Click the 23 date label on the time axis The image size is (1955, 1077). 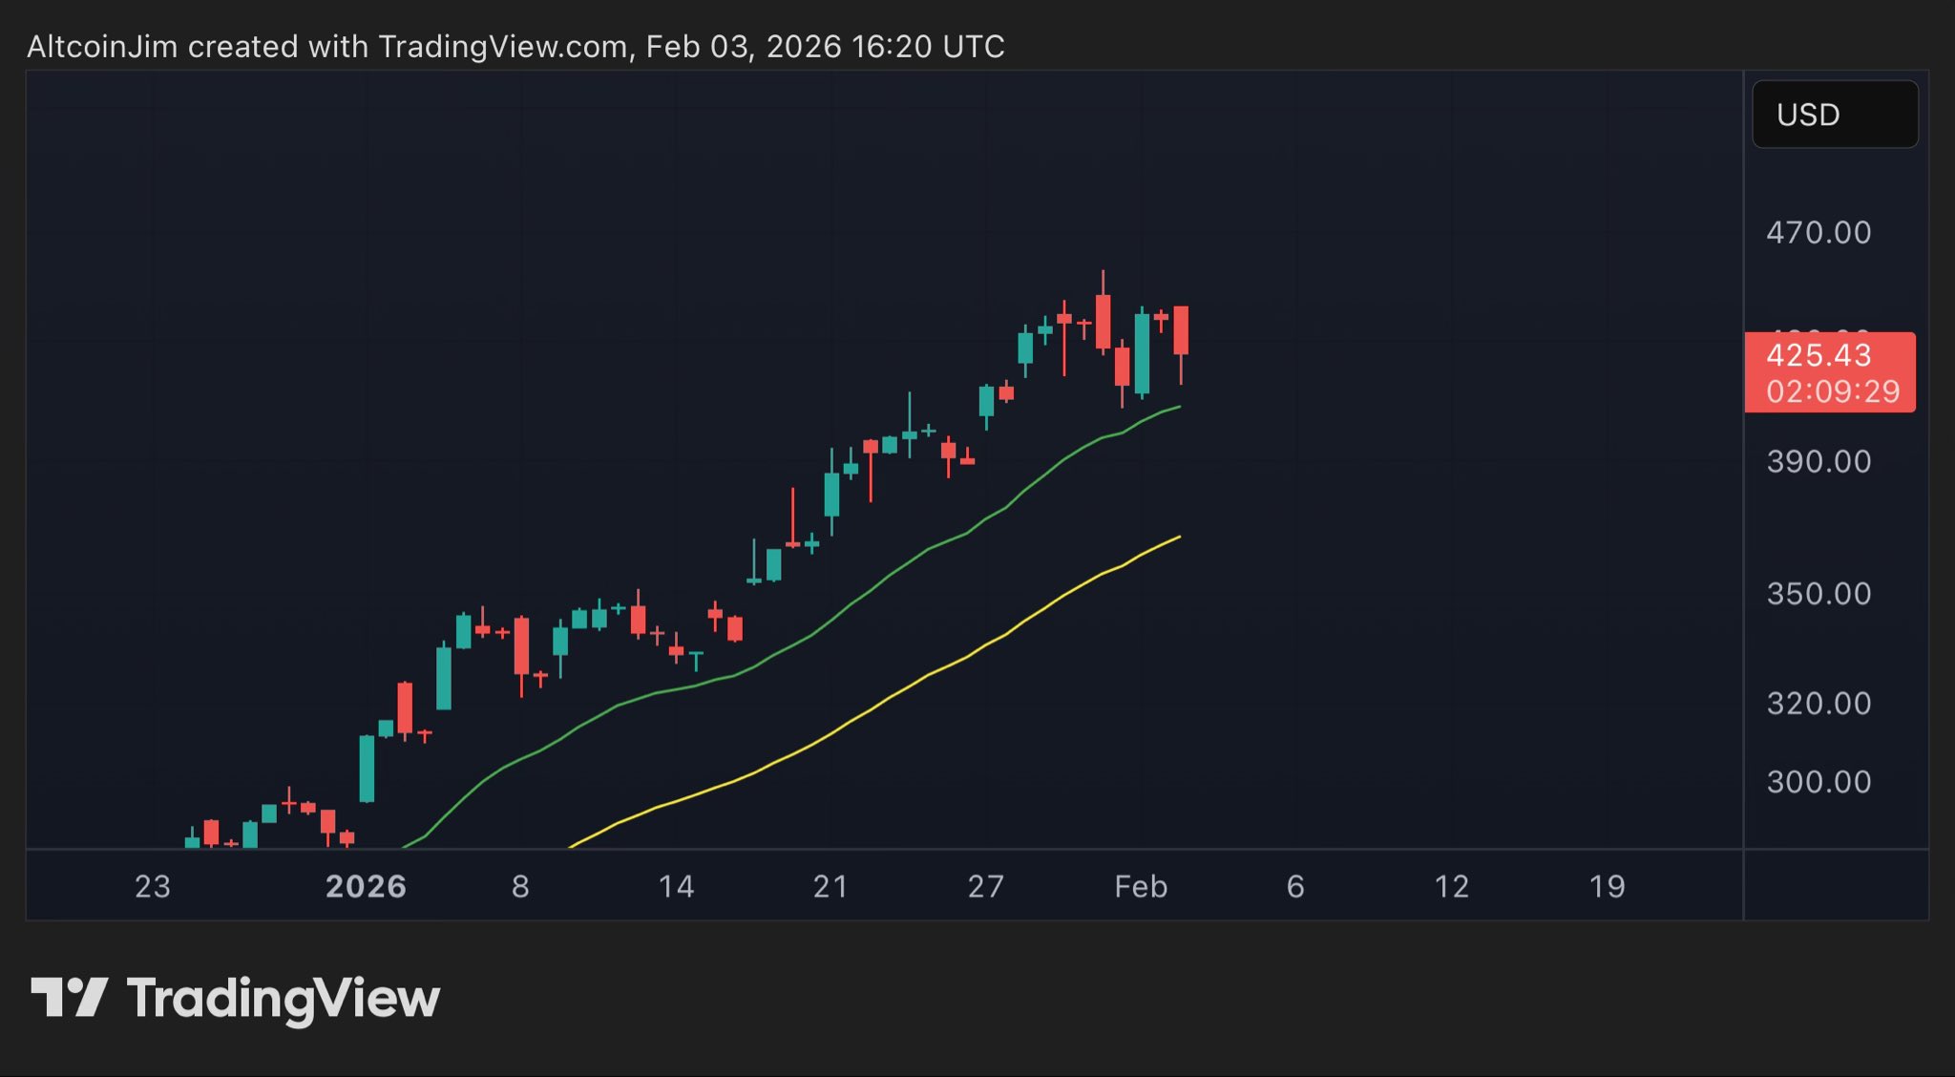pos(153,886)
